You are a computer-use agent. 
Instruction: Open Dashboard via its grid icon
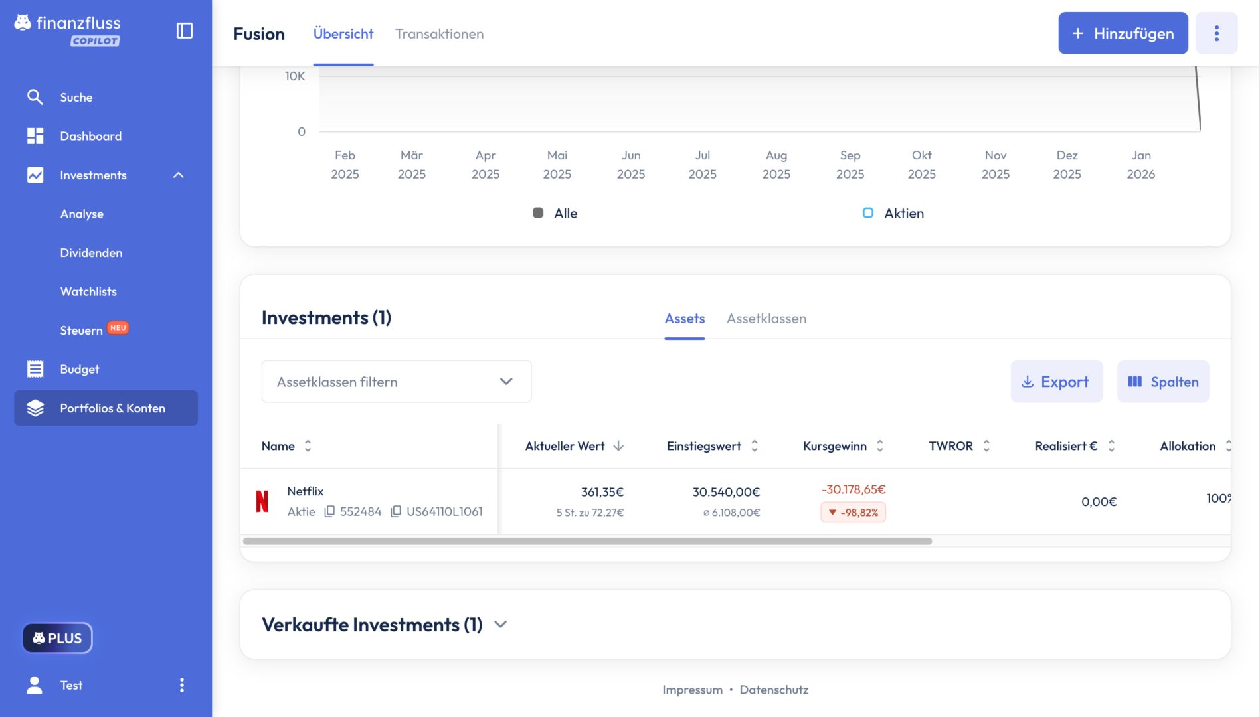point(35,136)
